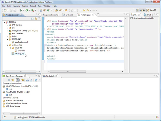Screen dimensions: 161x121
Task: Click the Back navigation arrow icon
Action: pos(88,10)
